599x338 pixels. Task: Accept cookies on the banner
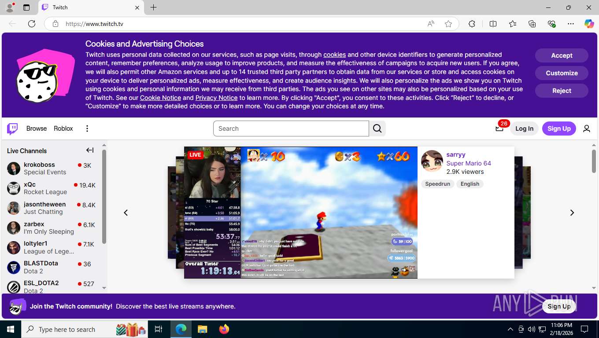[x=562, y=55]
